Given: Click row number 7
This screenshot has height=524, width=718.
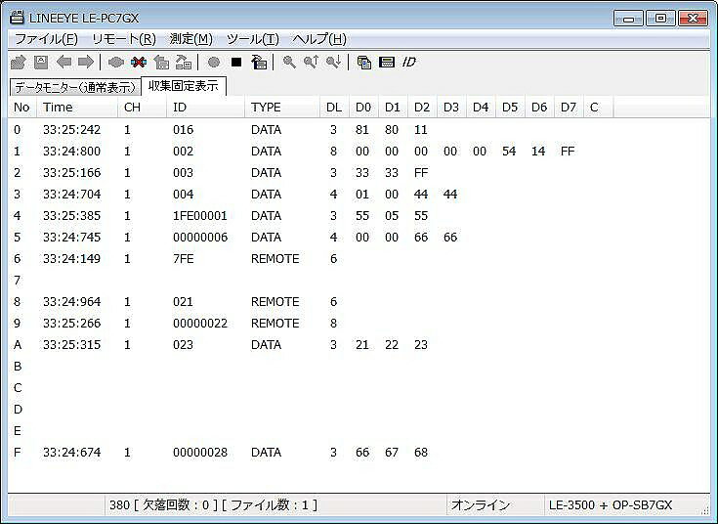Looking at the screenshot, I should point(18,281).
